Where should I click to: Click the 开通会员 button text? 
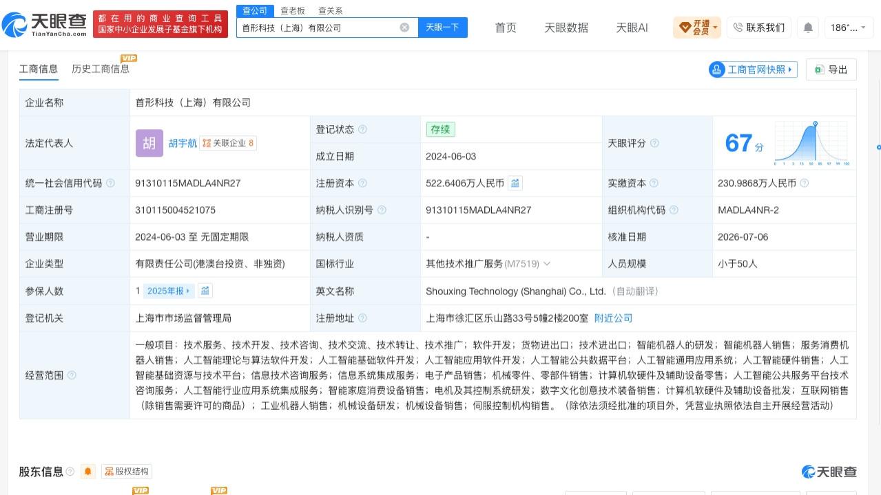point(701,27)
